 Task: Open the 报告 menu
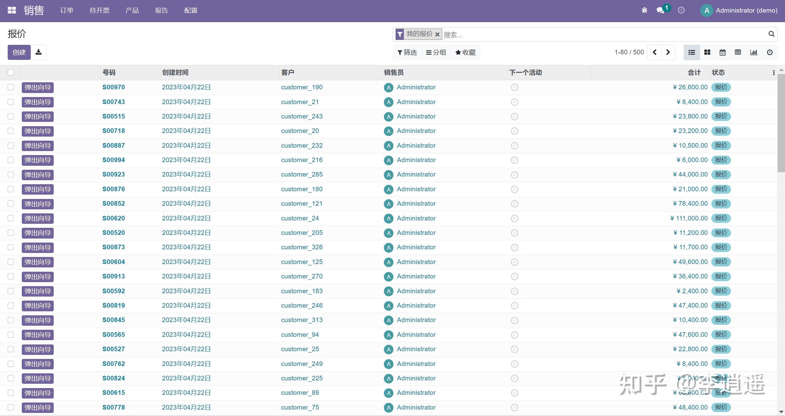click(x=161, y=10)
